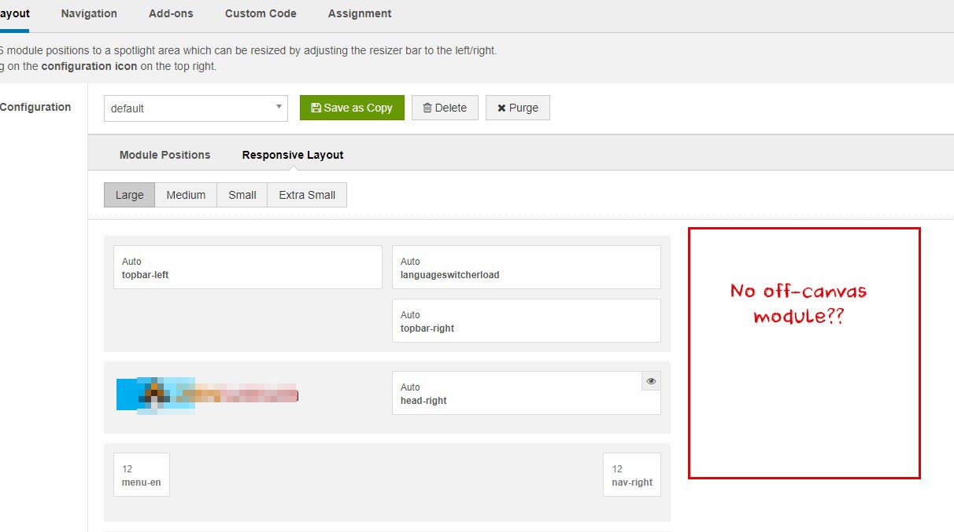Click the Save as Copy button
Viewport: 954px width, 532px height.
click(352, 108)
